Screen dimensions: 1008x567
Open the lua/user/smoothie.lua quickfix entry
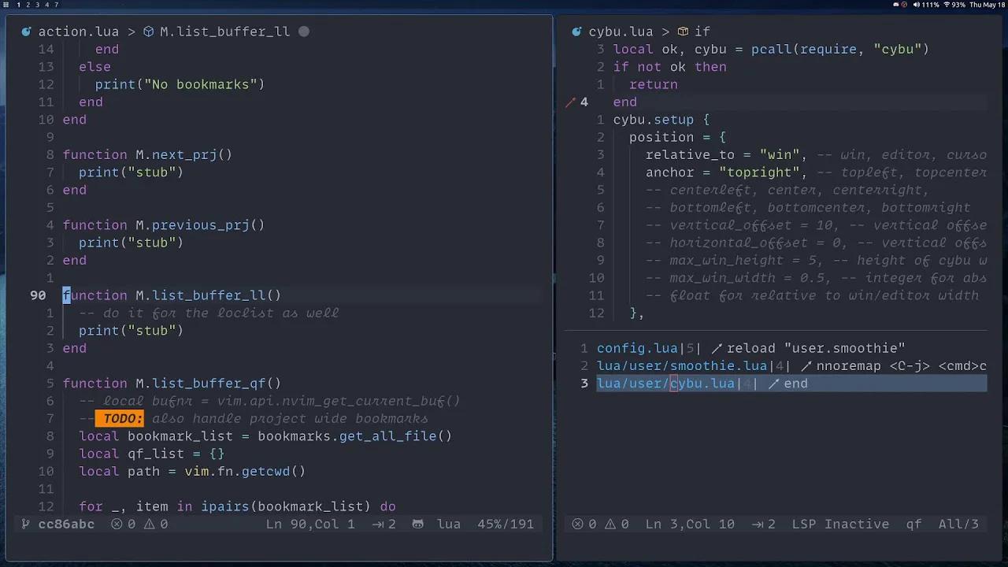tap(682, 365)
